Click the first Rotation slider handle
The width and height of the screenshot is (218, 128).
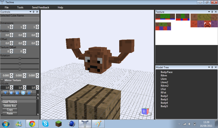20,58
